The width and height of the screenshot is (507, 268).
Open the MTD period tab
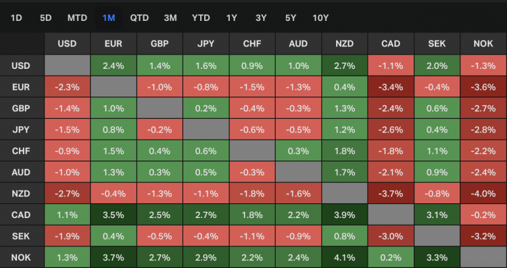[77, 18]
